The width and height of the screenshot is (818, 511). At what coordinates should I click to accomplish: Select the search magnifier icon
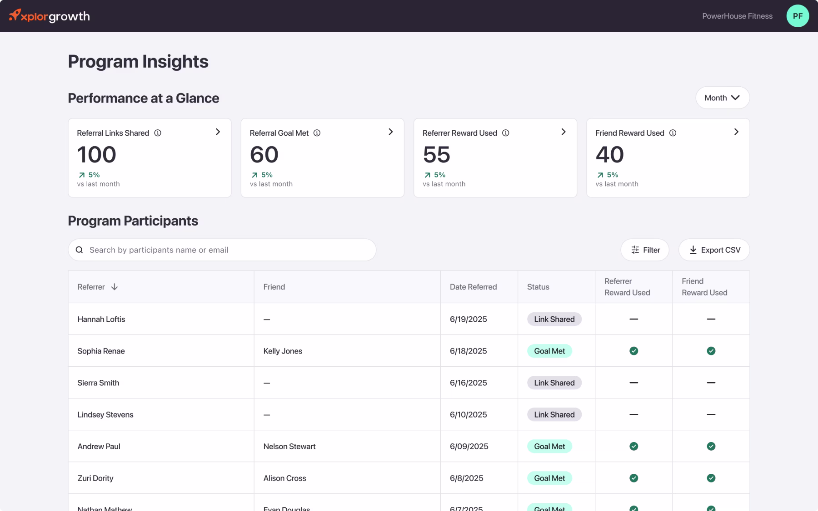pyautogui.click(x=80, y=250)
